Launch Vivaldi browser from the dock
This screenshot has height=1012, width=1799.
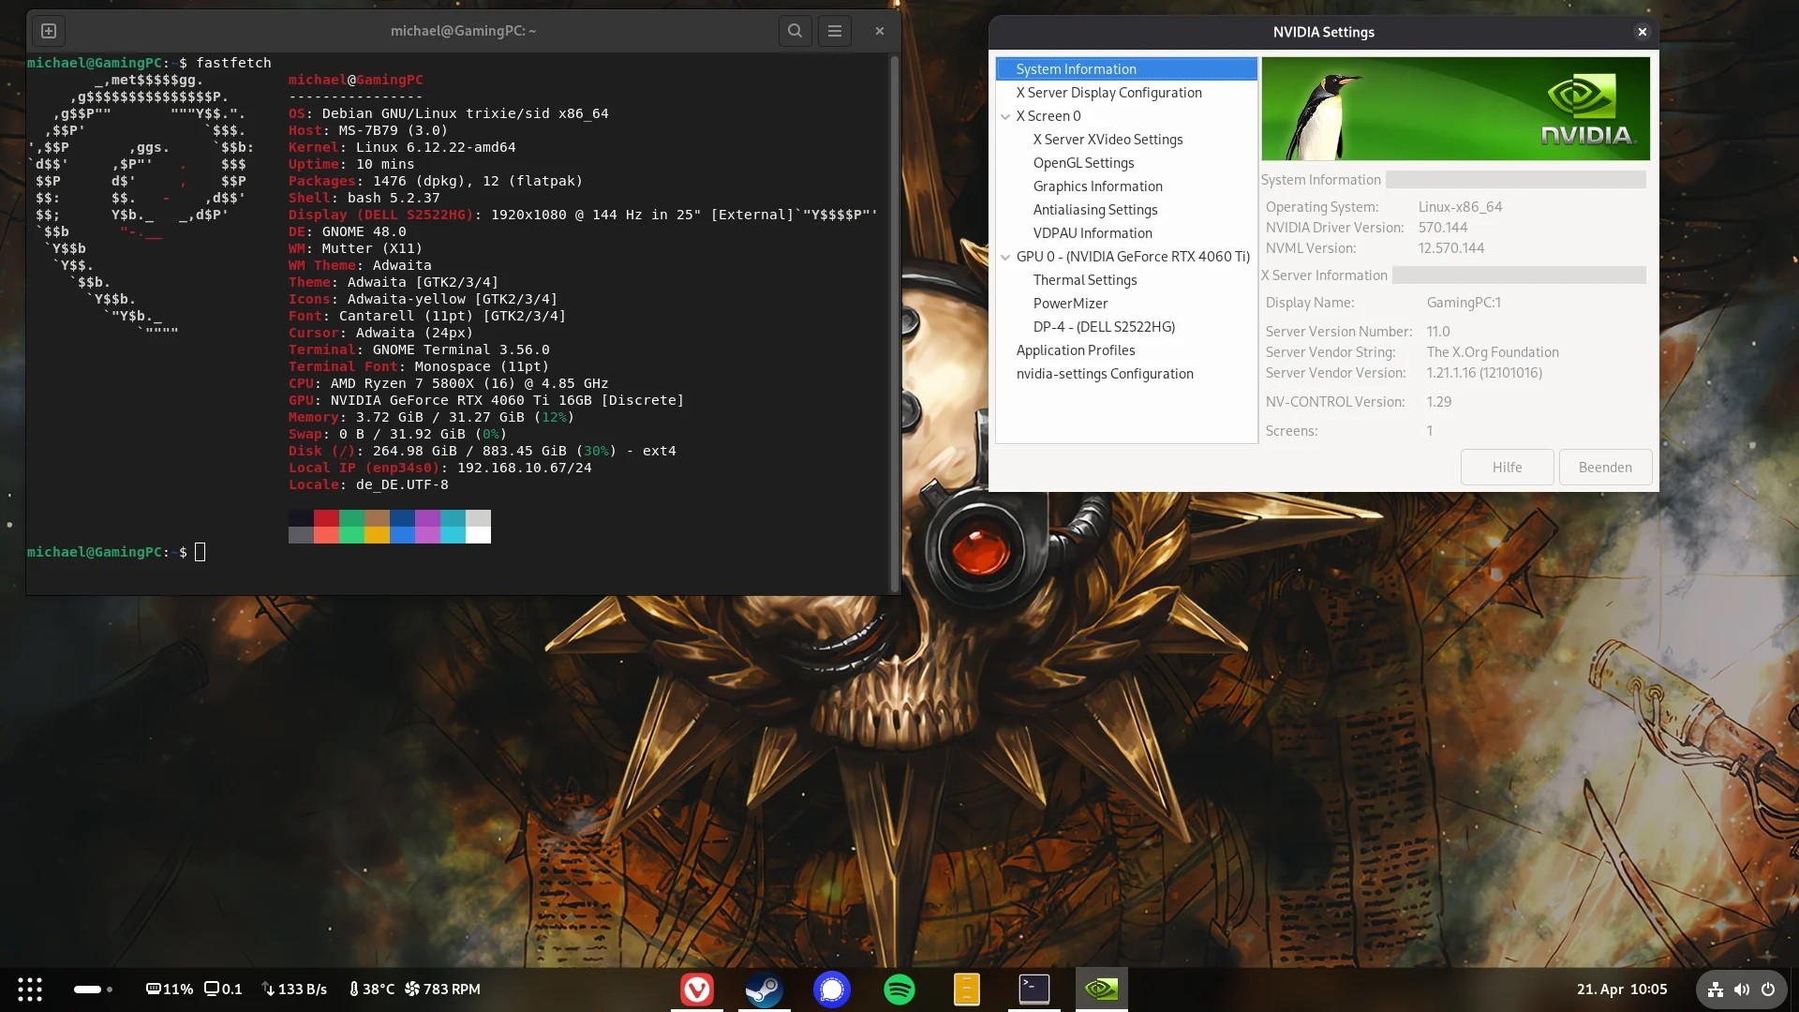(x=696, y=990)
